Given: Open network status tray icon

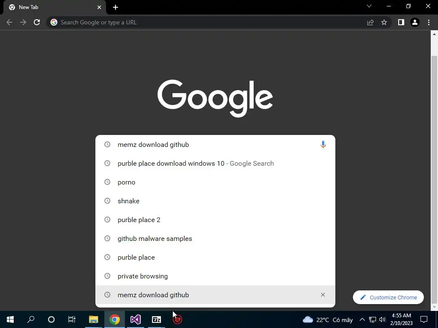Looking at the screenshot, I should (x=373, y=319).
